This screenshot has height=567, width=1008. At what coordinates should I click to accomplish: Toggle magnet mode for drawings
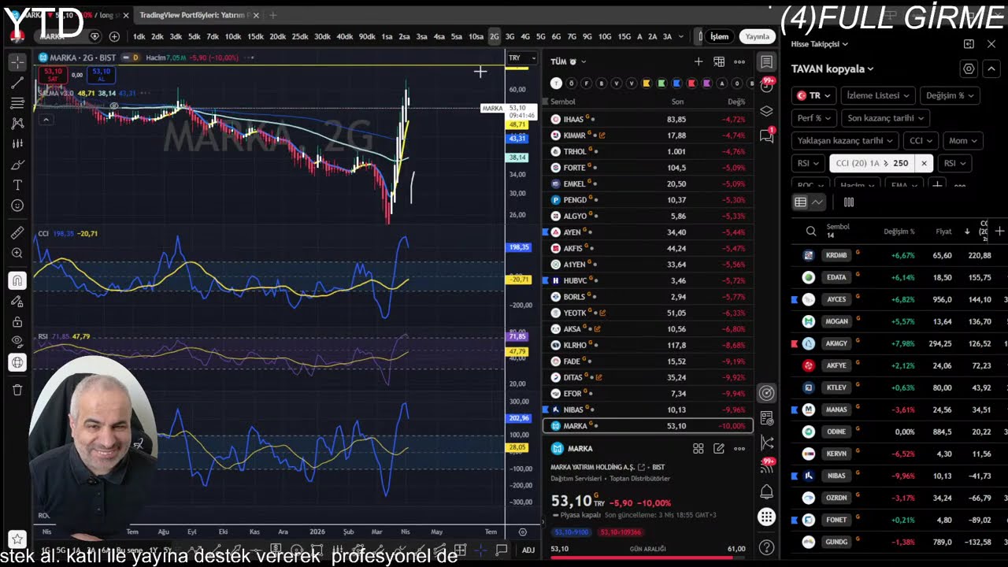pos(17,280)
